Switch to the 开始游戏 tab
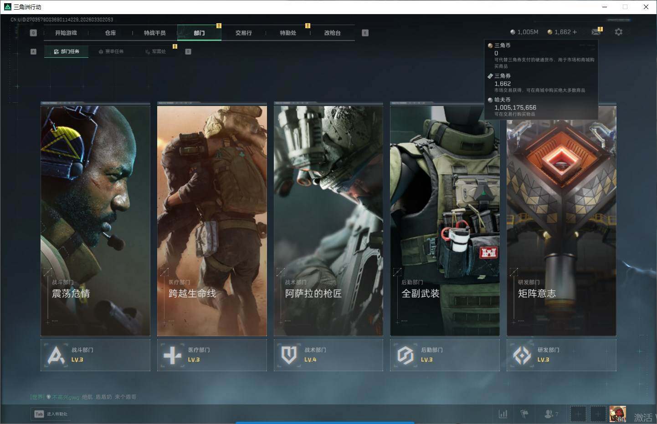The height and width of the screenshot is (424, 657). (x=66, y=33)
